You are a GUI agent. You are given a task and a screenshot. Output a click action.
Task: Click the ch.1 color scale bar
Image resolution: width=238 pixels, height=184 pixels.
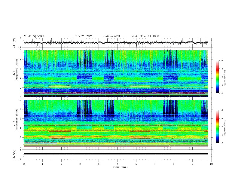(x=217, y=77)
